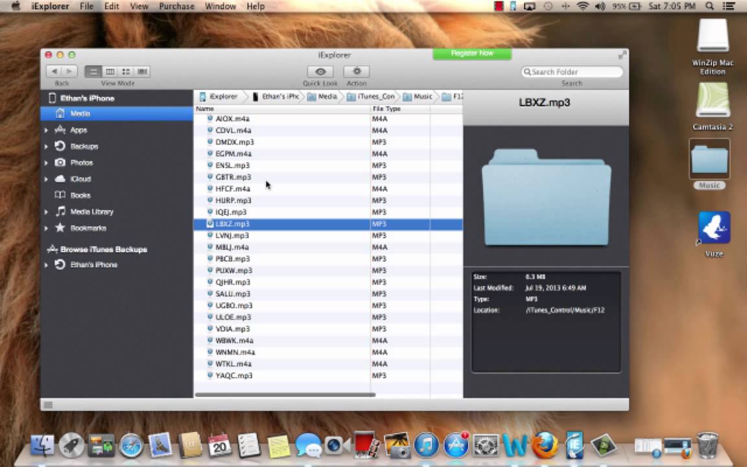The height and width of the screenshot is (467, 747).
Task: Expand the Apps sidebar item
Action: pos(46,130)
